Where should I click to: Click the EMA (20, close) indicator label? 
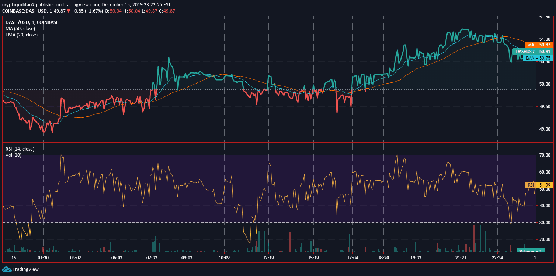[x=21, y=35]
